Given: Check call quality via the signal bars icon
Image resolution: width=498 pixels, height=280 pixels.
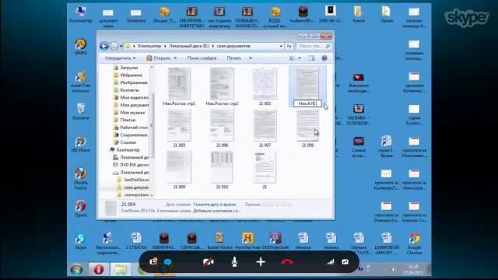Looking at the screenshot, I should click(x=330, y=262).
